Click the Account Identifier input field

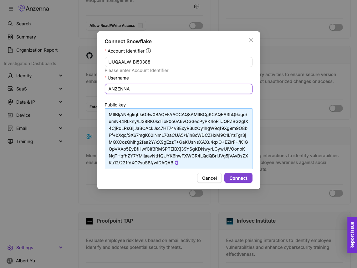coord(178,62)
